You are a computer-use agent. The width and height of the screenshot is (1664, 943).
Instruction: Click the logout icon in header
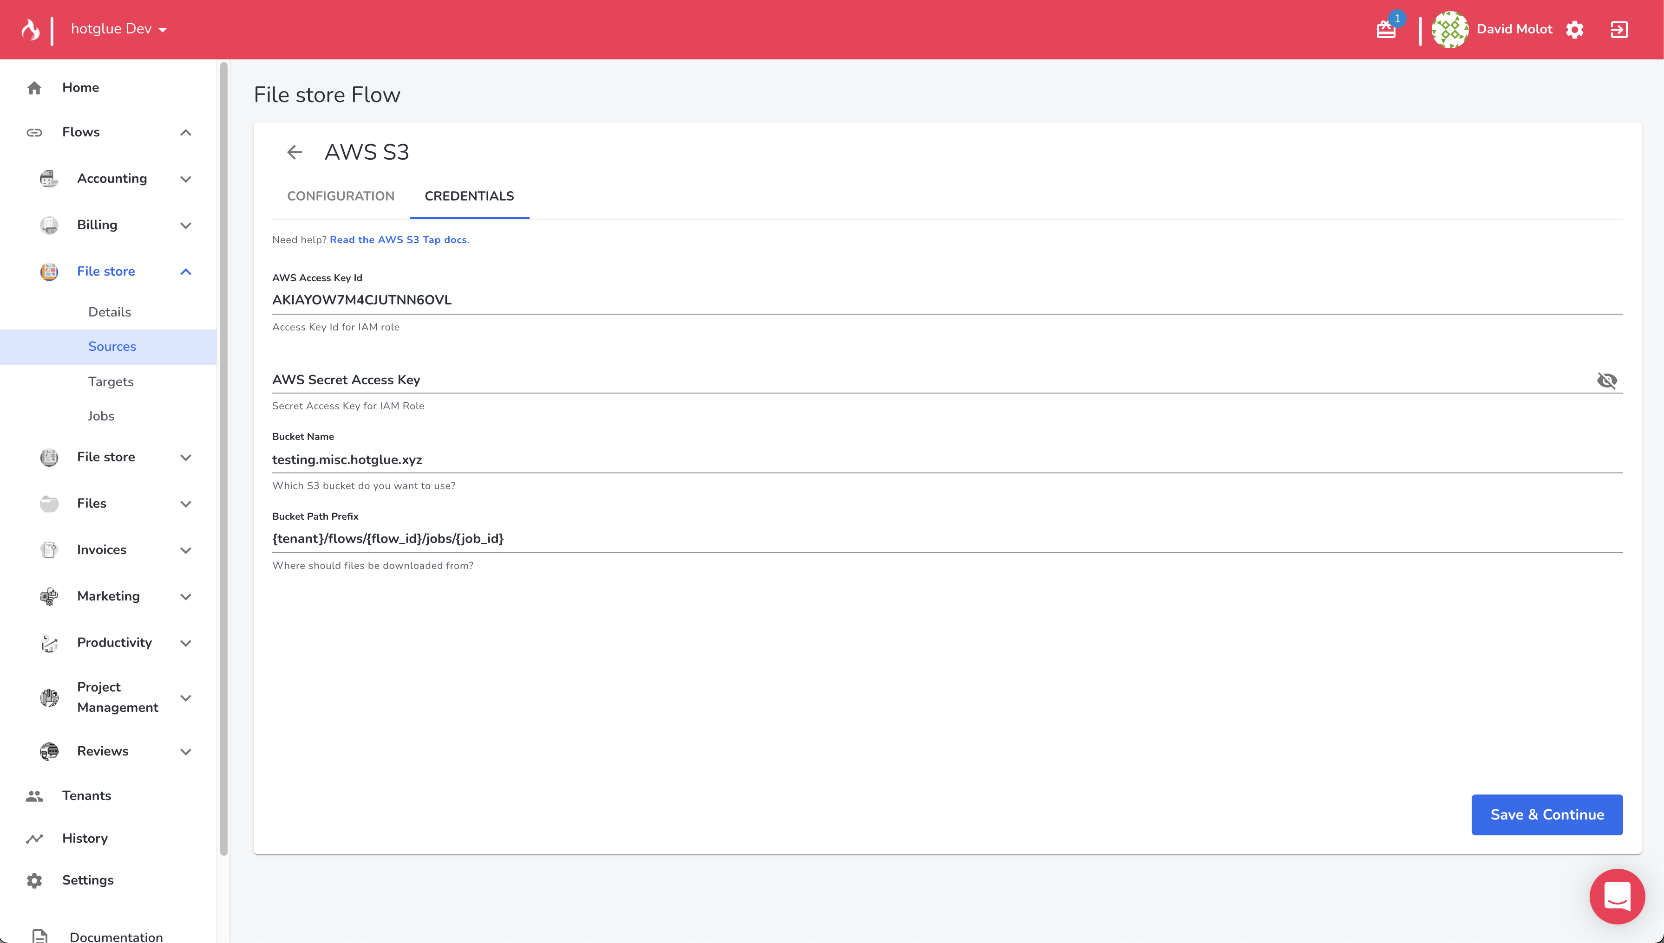pos(1618,30)
